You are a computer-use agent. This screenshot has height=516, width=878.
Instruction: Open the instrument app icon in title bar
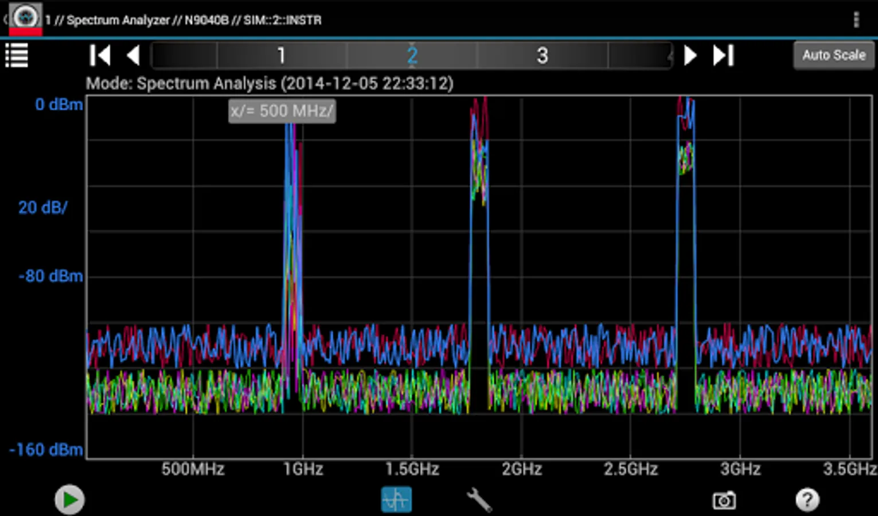[x=25, y=19]
